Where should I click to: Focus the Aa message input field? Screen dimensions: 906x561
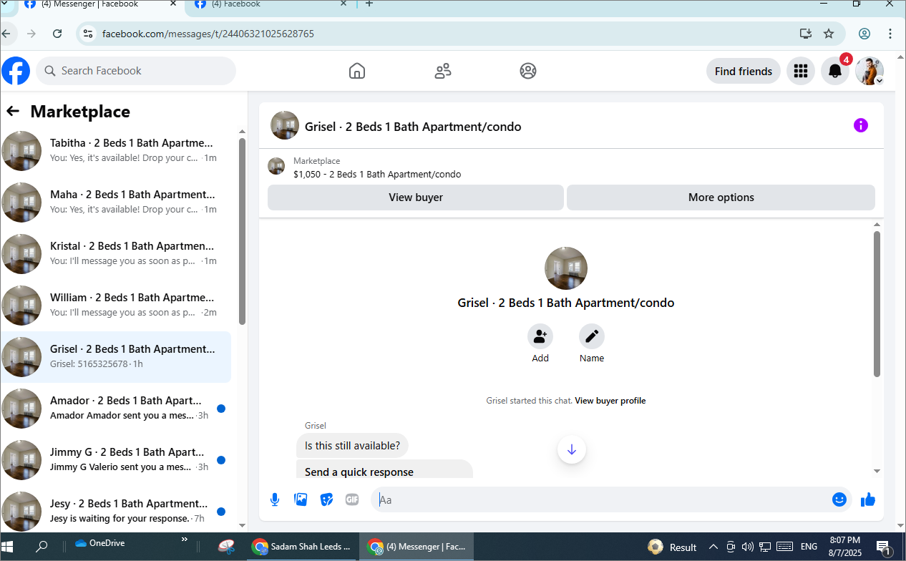[601, 499]
